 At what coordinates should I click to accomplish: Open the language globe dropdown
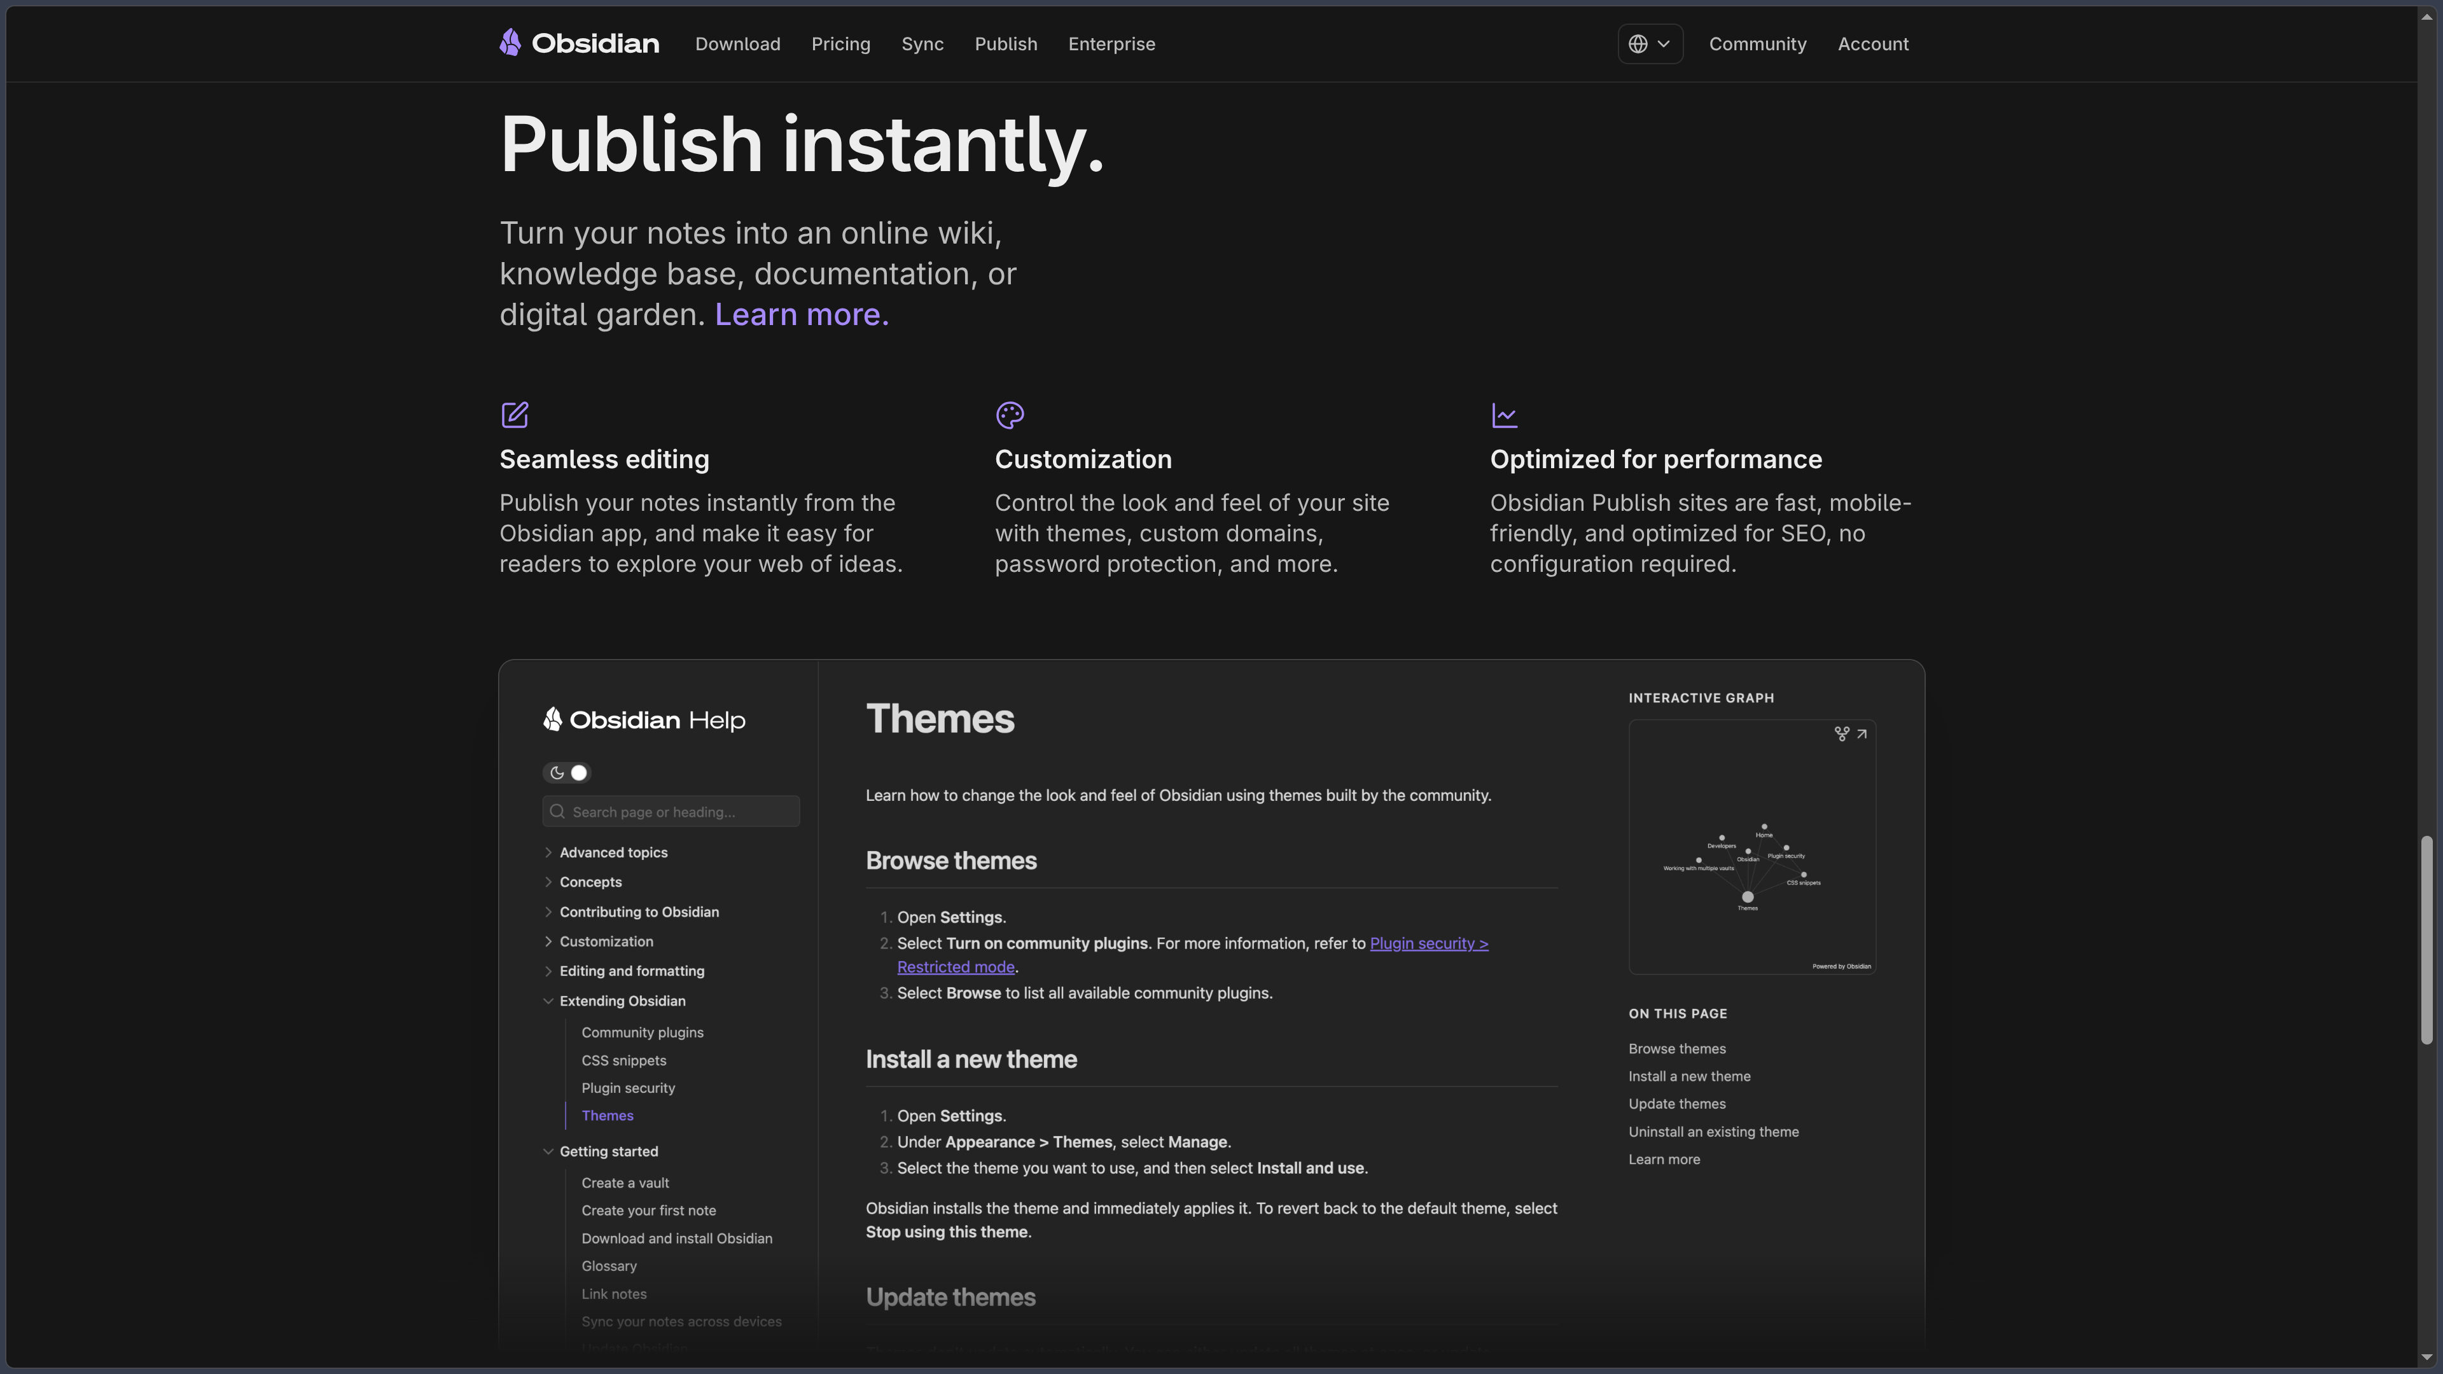pyautogui.click(x=1650, y=44)
